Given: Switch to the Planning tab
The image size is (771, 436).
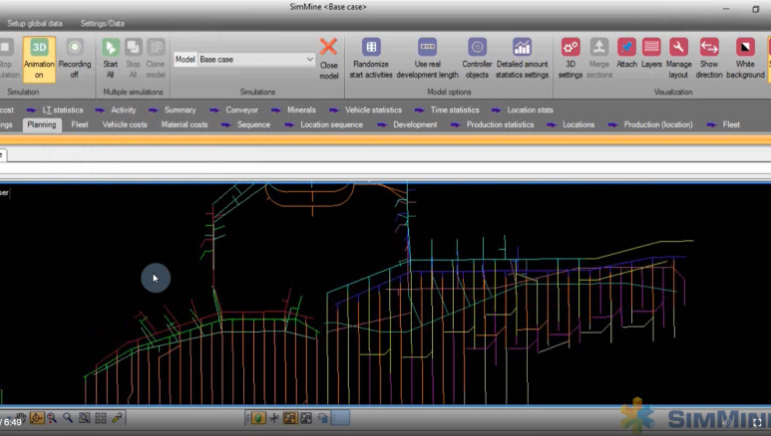Looking at the screenshot, I should [x=41, y=124].
